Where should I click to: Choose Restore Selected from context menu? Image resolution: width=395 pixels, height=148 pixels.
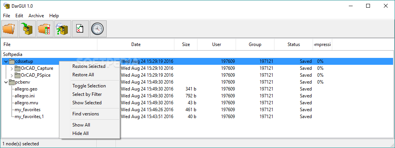(x=89, y=66)
